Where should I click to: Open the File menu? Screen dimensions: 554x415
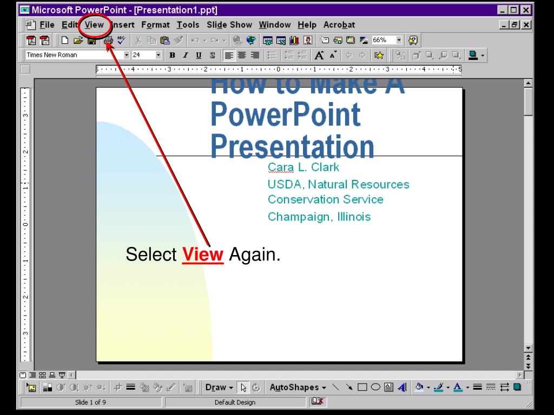coord(47,25)
